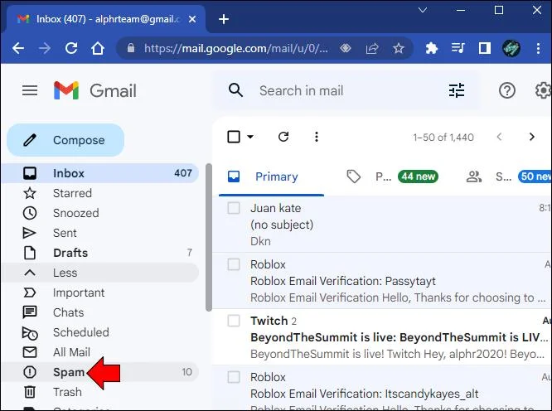
Task: Open the More options three-dot menu in mail toolbar
Action: click(x=317, y=137)
